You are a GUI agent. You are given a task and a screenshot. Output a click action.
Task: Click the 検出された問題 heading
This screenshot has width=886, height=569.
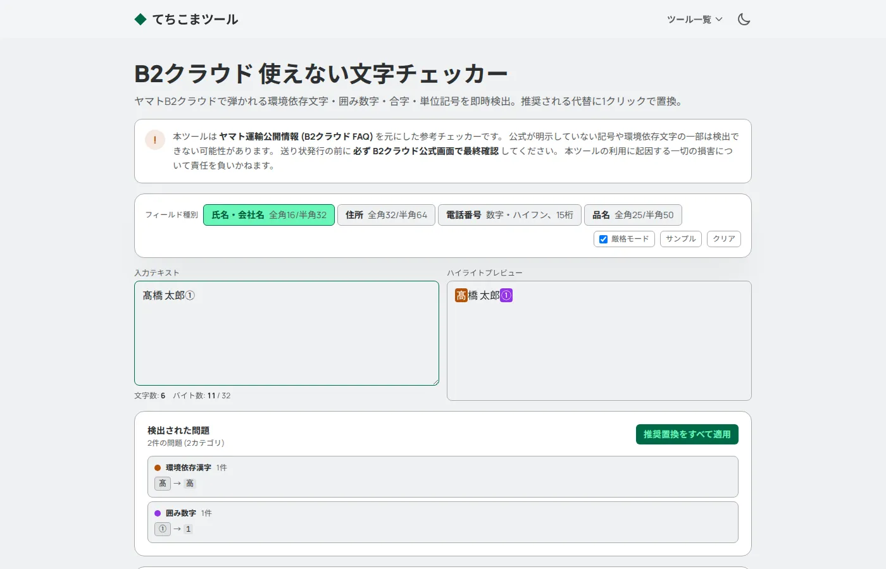(178, 431)
